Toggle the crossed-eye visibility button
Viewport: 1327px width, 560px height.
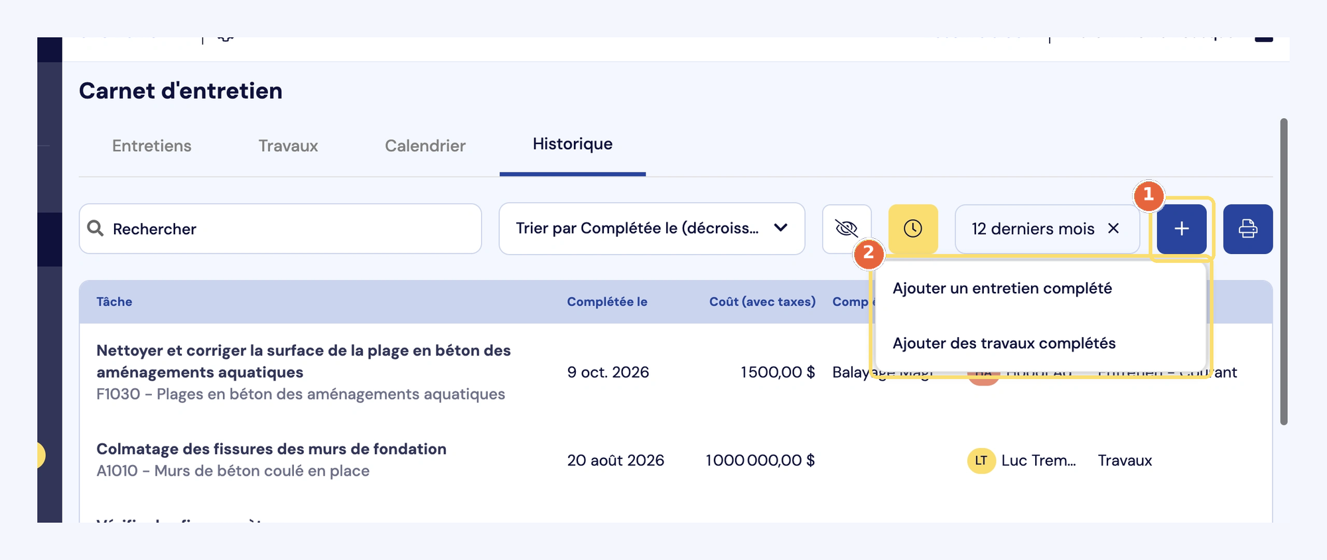(x=847, y=229)
